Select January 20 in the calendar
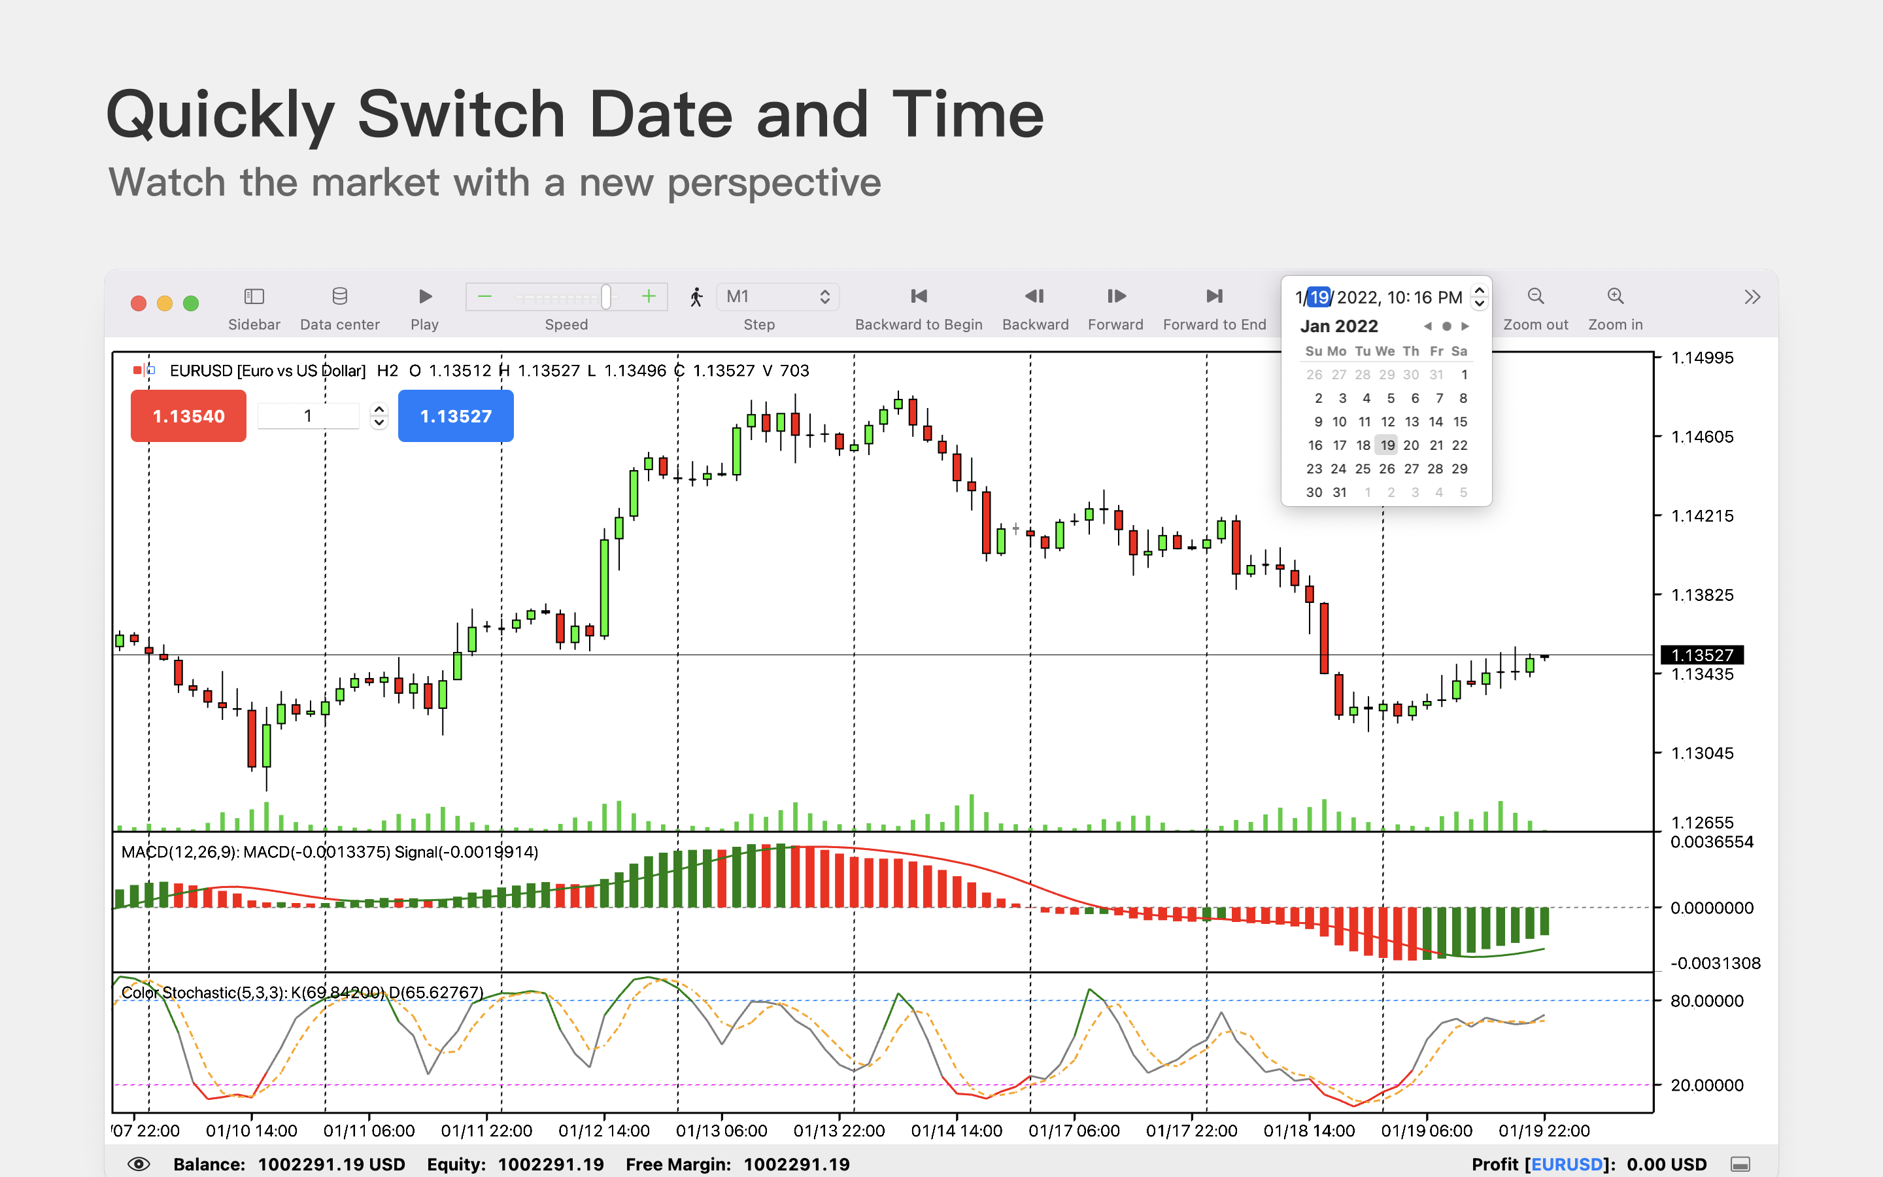This screenshot has width=1883, height=1177. (x=1411, y=445)
